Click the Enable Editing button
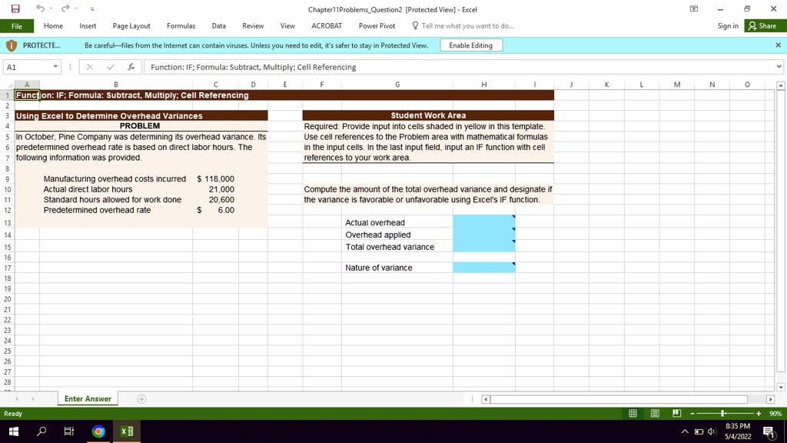The width and height of the screenshot is (787, 443). pos(470,45)
